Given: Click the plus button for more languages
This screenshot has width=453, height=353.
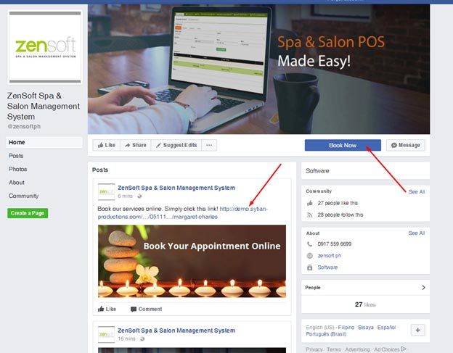Looking at the screenshot, I should click(417, 330).
